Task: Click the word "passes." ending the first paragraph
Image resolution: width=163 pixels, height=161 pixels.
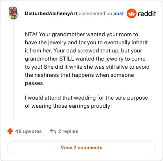Action: click(x=35, y=83)
